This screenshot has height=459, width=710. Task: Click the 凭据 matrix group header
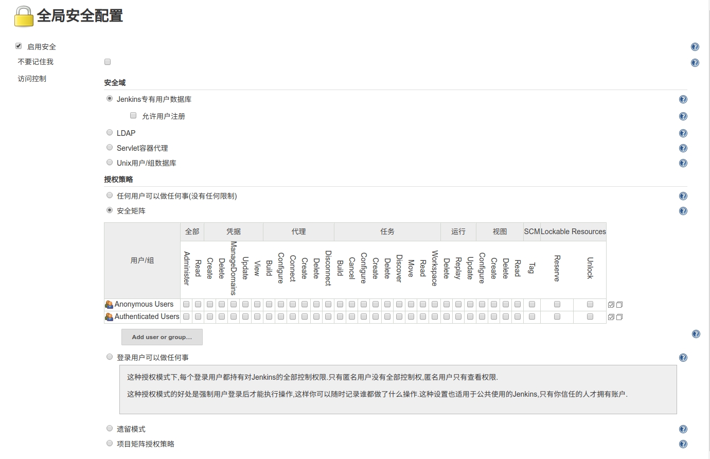click(x=234, y=232)
